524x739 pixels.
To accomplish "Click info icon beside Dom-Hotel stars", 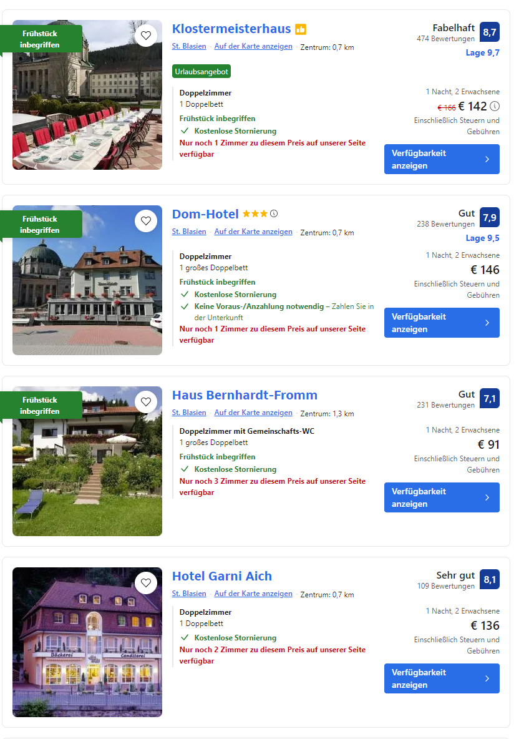I will coord(274,213).
